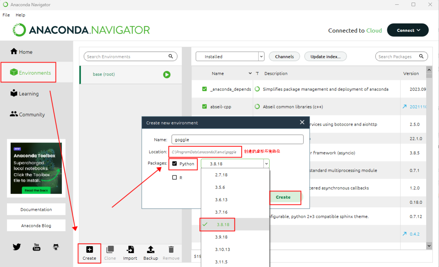Click the Search Environments magnifier icon

coord(171,56)
